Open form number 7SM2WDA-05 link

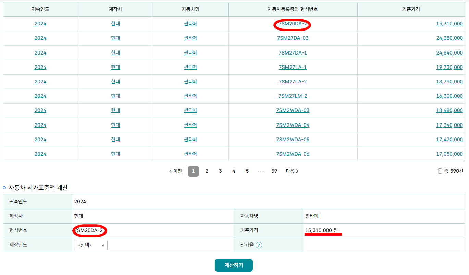(293, 140)
